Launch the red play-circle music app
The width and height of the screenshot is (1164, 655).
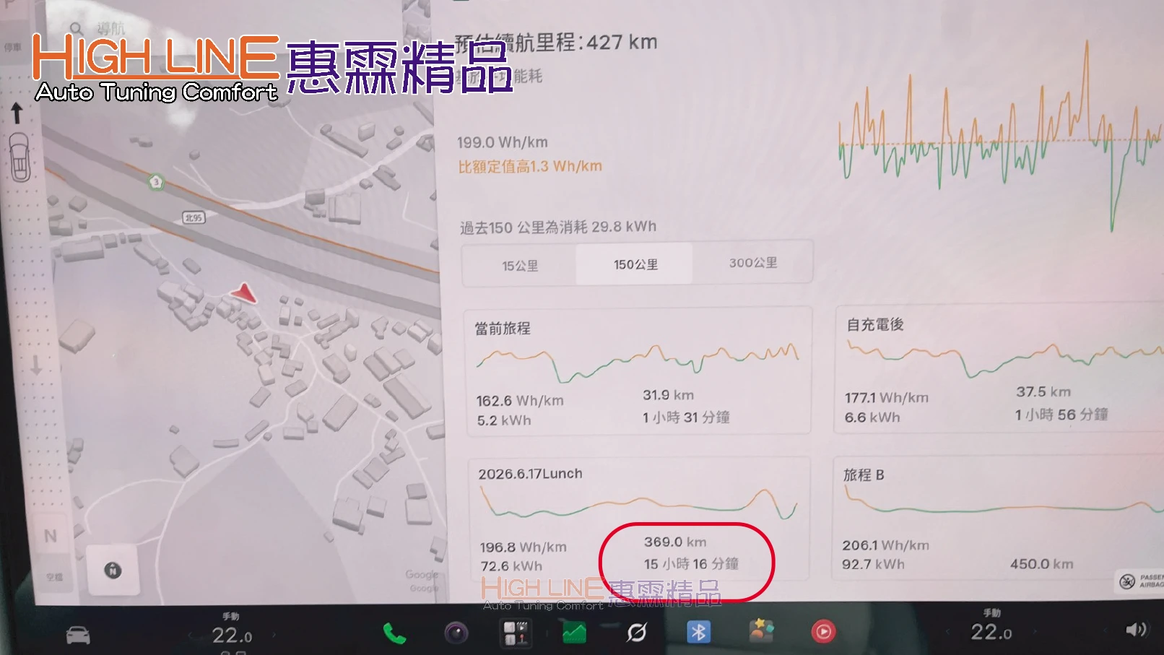[x=823, y=632]
